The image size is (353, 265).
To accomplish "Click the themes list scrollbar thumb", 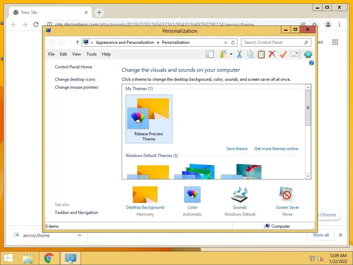I will point(308,108).
